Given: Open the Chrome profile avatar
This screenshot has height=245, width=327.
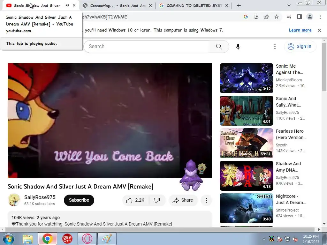Looking at the screenshot, I should (x=310, y=17).
